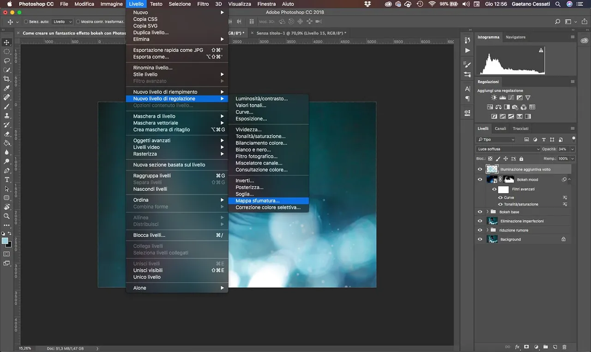
Task: Click the Lasso tool icon
Action: pos(7,61)
